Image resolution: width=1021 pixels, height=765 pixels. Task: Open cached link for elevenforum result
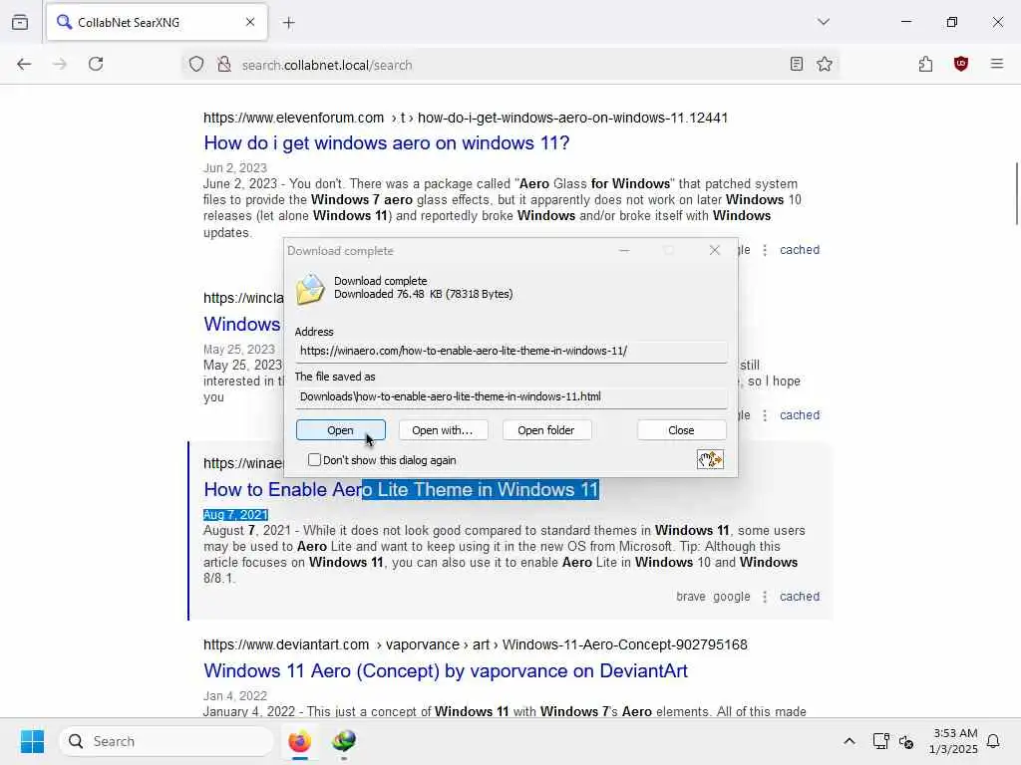800,250
